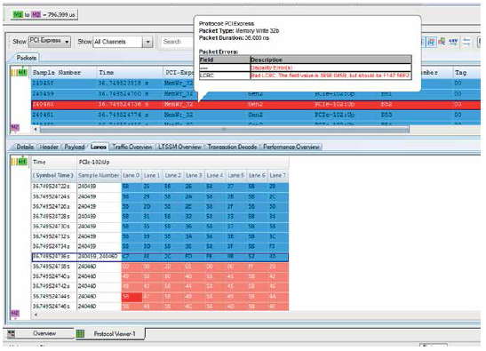Click the Sample Number header in Lanes table

tap(99, 176)
